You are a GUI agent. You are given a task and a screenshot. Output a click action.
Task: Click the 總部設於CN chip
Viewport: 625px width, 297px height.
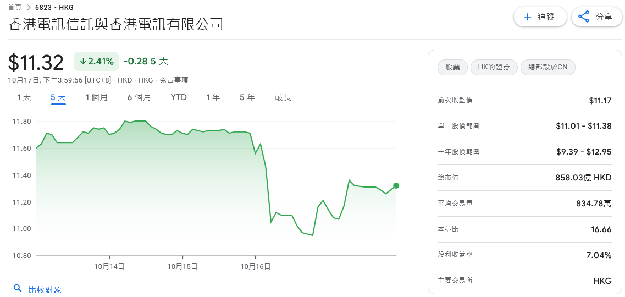(x=547, y=68)
